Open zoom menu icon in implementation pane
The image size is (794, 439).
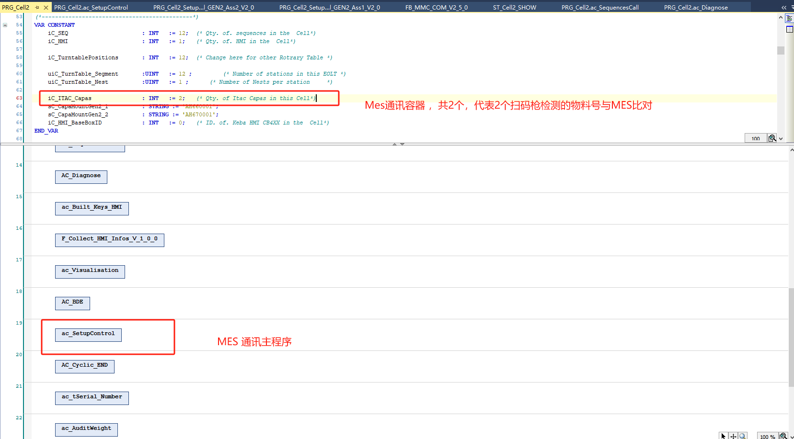click(x=783, y=436)
